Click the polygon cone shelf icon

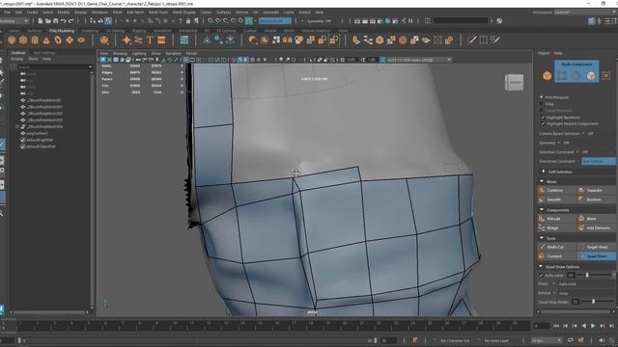46,40
